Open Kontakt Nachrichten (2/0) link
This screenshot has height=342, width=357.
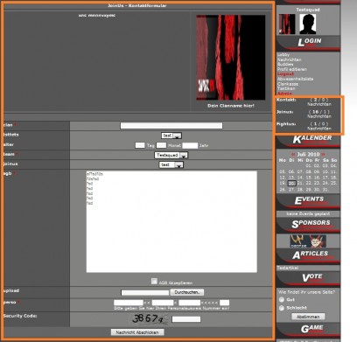pyautogui.click(x=319, y=102)
